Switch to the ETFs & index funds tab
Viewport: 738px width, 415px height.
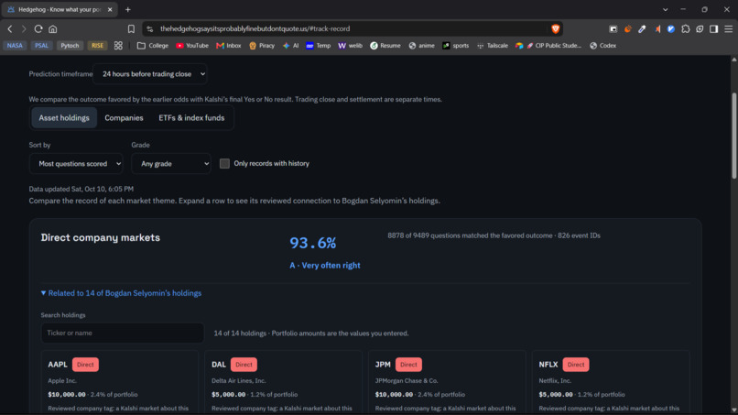tap(191, 118)
